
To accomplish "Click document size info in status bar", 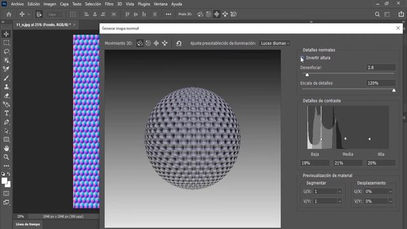I will [x=63, y=216].
